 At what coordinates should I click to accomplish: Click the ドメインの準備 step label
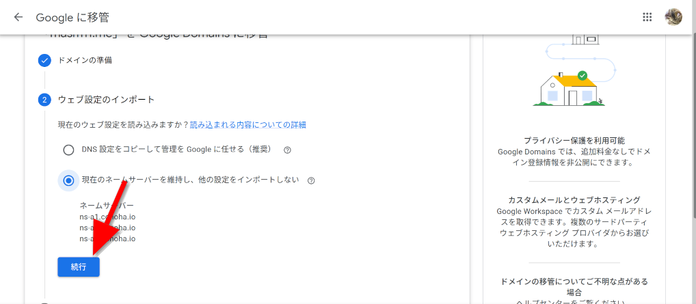85,60
